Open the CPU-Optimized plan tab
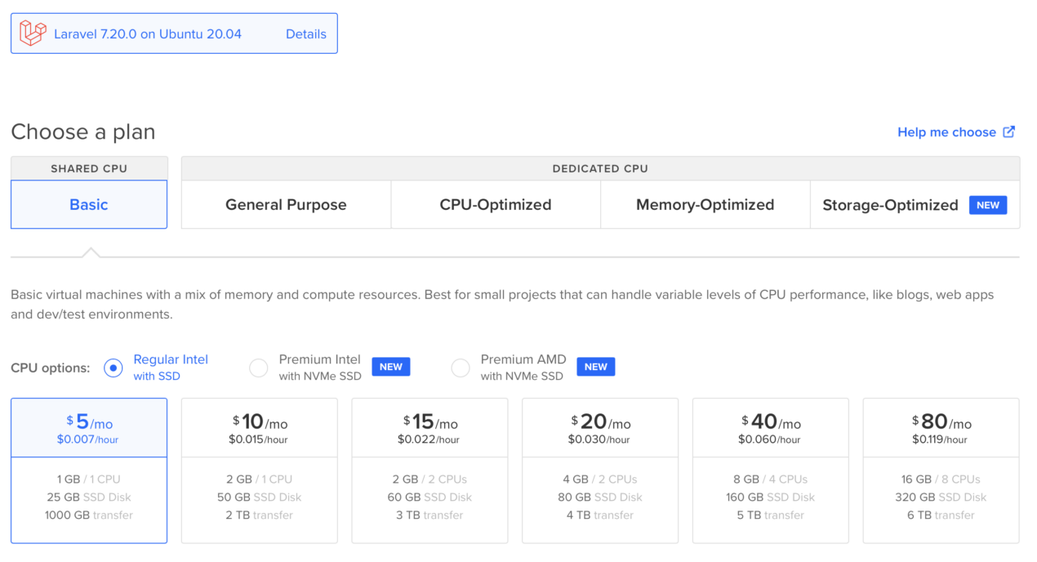The height and width of the screenshot is (562, 1037). click(496, 205)
